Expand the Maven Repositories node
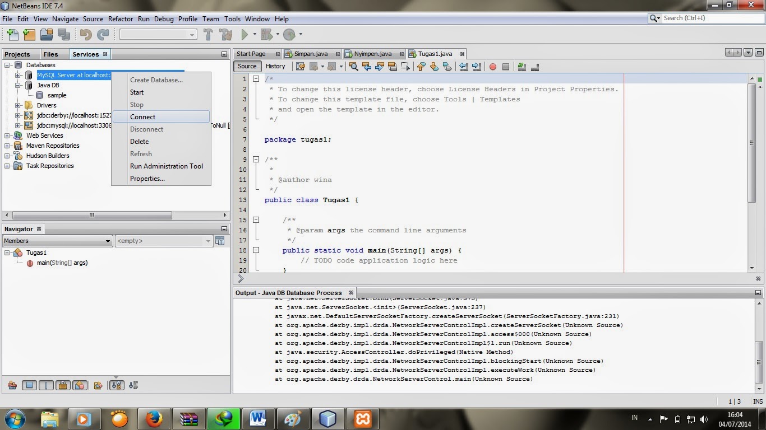The image size is (766, 430). pos(7,146)
